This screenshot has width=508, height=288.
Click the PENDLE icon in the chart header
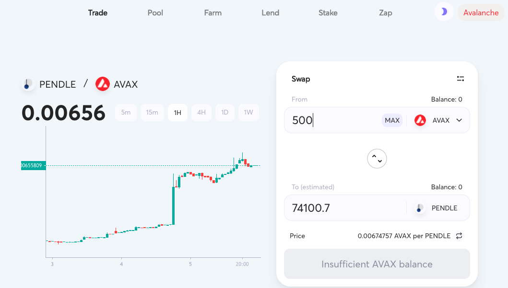click(x=28, y=84)
